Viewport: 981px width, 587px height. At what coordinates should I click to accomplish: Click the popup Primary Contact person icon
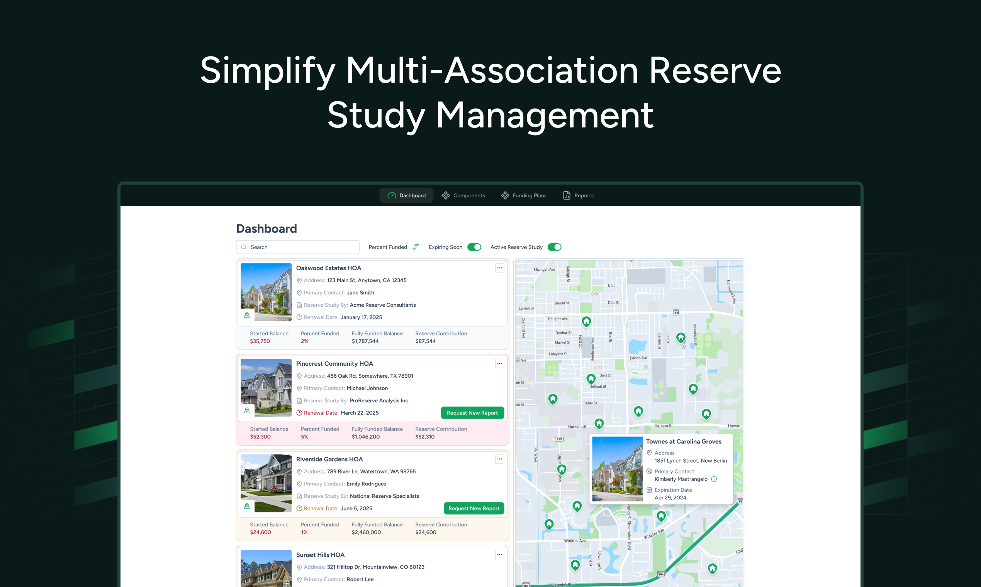click(x=649, y=472)
